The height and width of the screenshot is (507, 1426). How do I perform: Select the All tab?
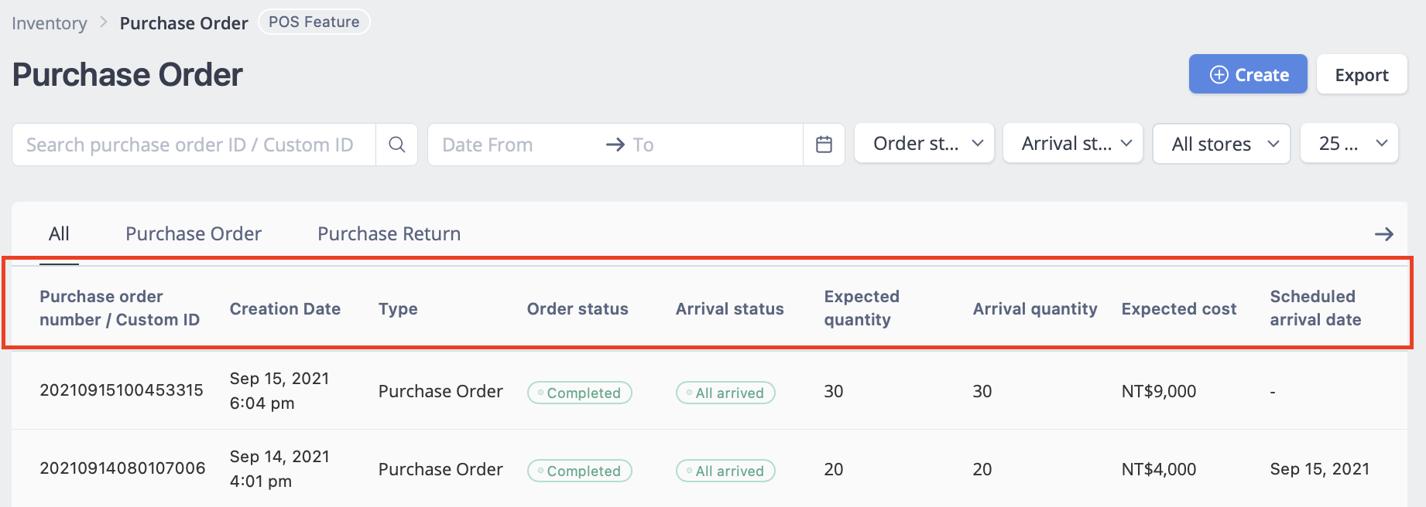[x=59, y=233]
